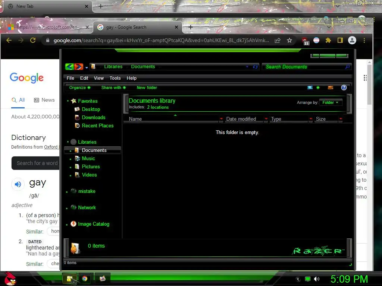
Task: Share this page icon in Chrome
Action: pos(278,40)
